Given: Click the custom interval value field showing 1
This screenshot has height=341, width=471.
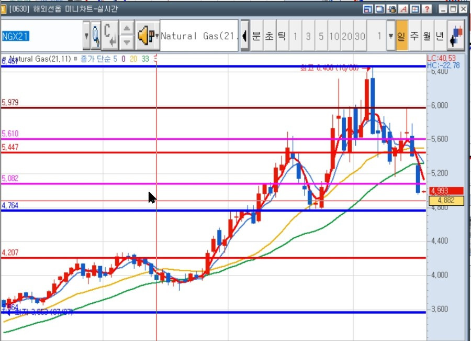Looking at the screenshot, I should point(377,36).
